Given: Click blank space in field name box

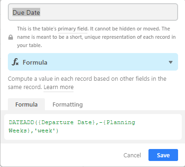Looking at the screenshot, I should (108, 12).
